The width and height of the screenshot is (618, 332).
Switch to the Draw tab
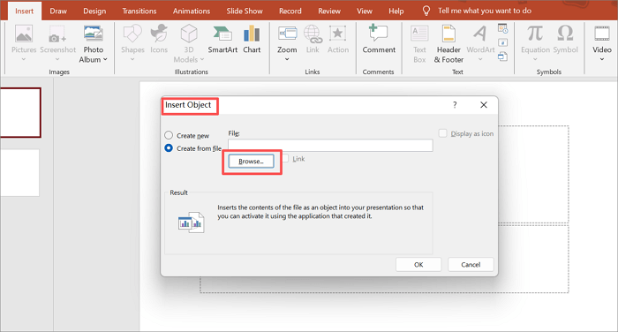coord(58,11)
